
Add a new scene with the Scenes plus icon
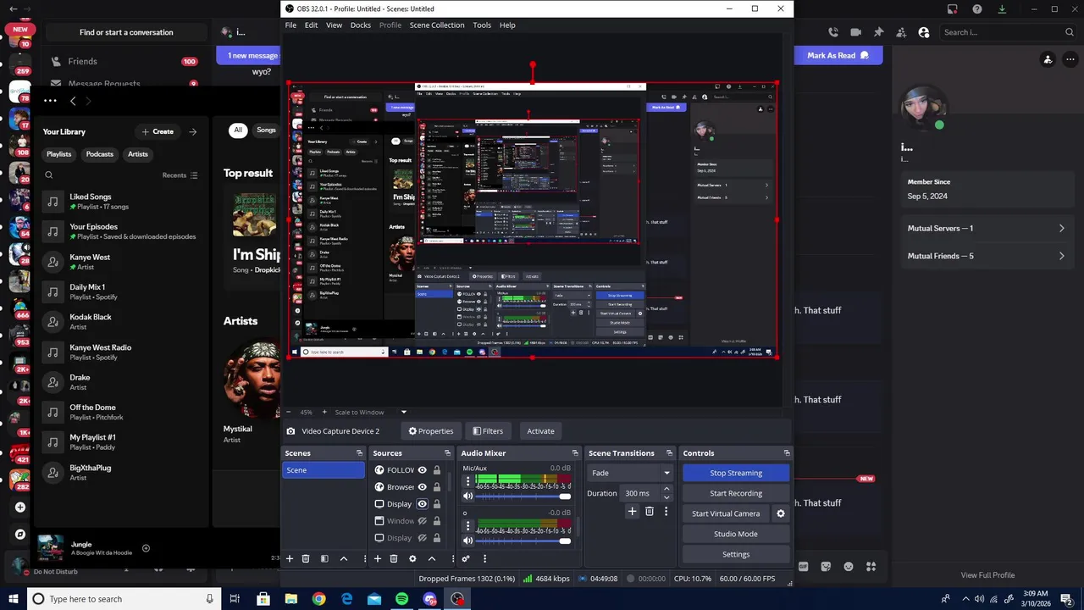point(290,559)
